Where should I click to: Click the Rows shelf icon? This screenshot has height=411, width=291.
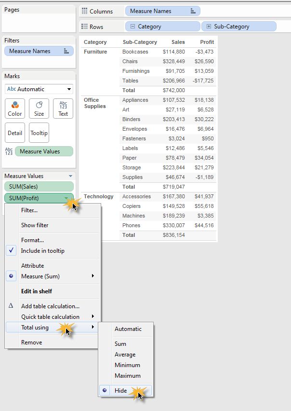[84, 27]
